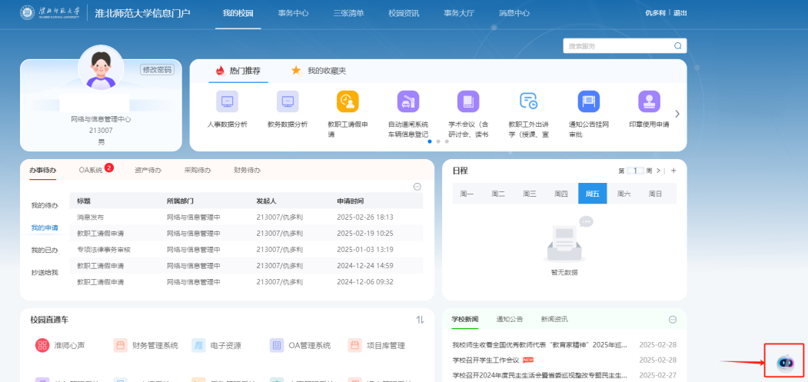
Task: Click the 修改密码 button
Action: (157, 70)
